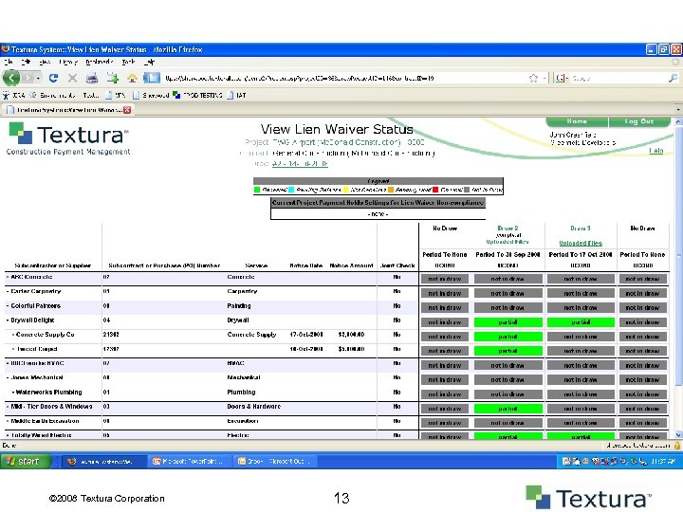Click the system tray clock
683x512 pixels.
pyautogui.click(x=663, y=462)
